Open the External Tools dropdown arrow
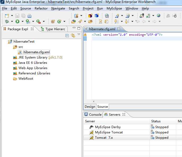Screen dimensions: 182x157 (x=44, y=21)
